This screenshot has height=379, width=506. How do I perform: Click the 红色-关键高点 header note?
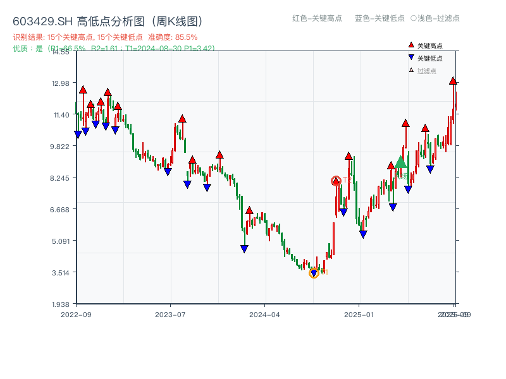pyautogui.click(x=318, y=18)
